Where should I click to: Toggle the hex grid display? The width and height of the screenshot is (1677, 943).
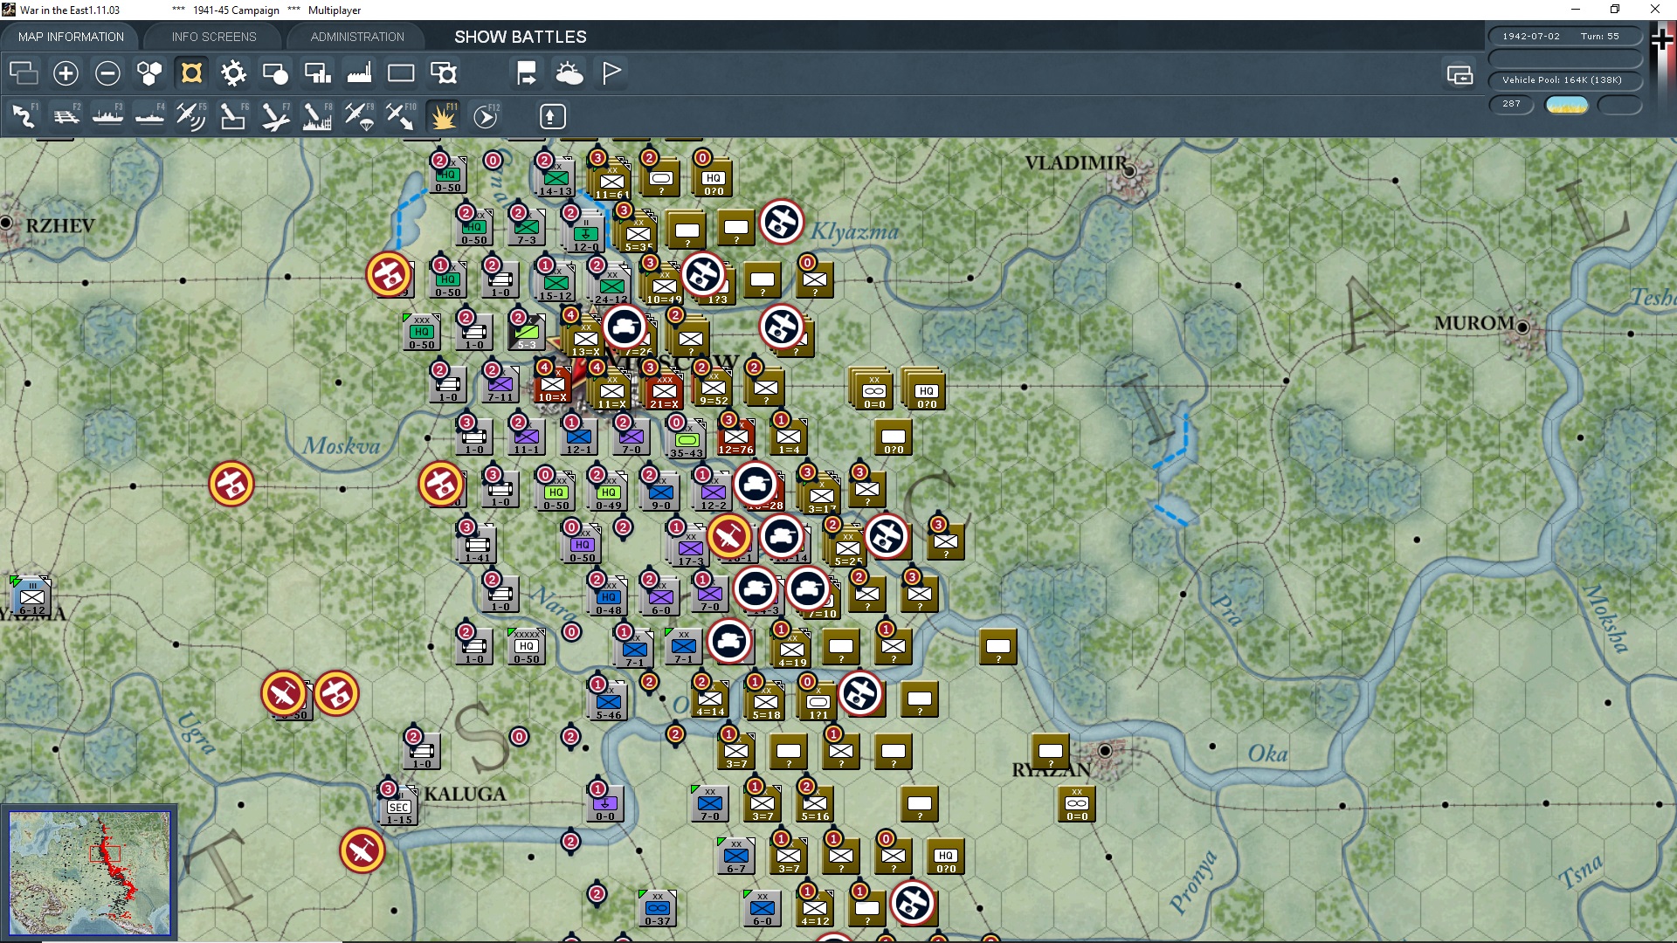coord(149,72)
